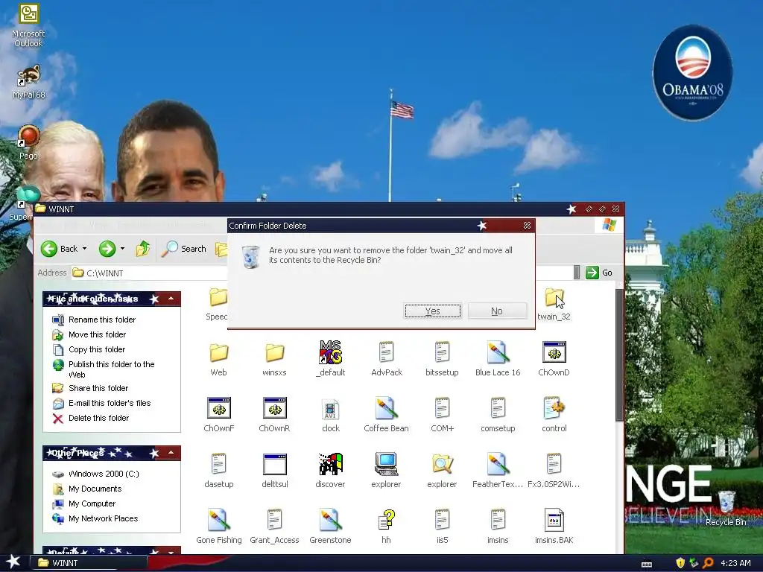Click the 4:23 AM tray clock

coord(735,563)
